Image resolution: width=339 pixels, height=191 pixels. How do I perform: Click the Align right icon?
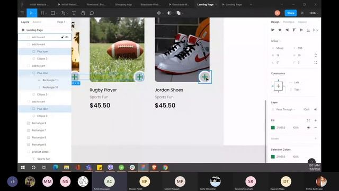pos(287,30)
